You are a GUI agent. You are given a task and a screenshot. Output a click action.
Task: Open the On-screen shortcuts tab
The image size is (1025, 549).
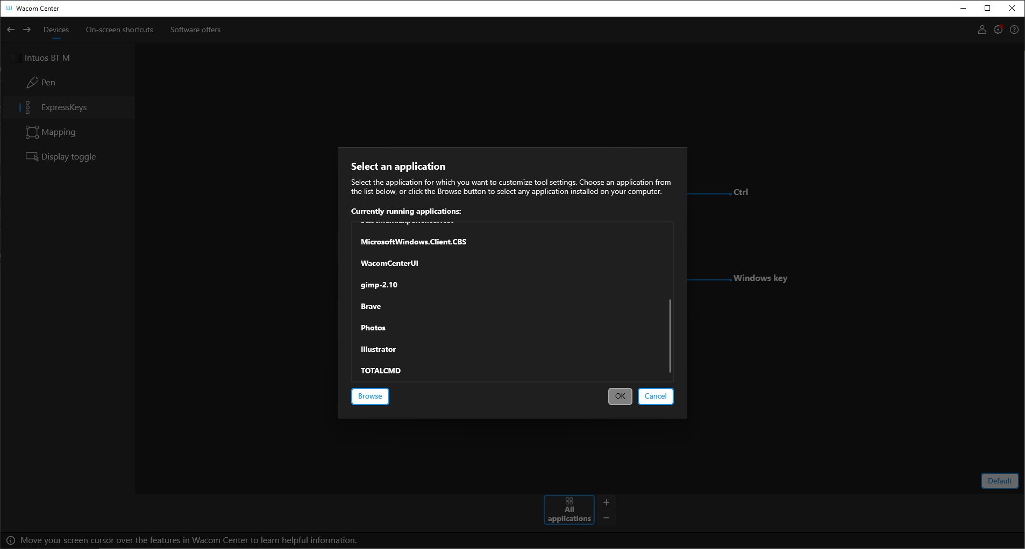click(x=119, y=30)
